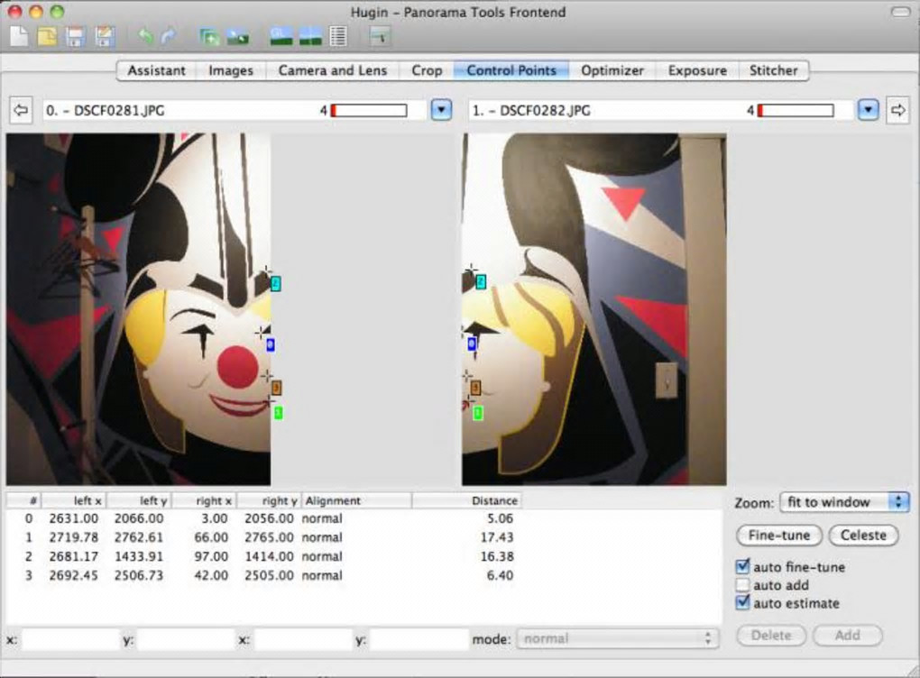Sort table by the Alignment column header
920x678 pixels.
click(356, 501)
